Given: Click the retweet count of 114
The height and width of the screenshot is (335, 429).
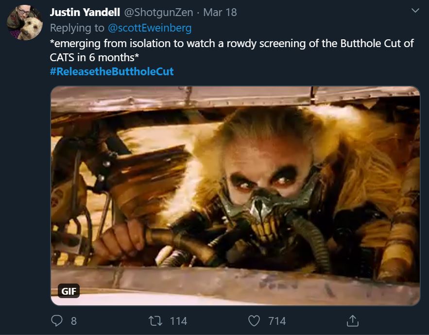Looking at the screenshot, I should (178, 321).
